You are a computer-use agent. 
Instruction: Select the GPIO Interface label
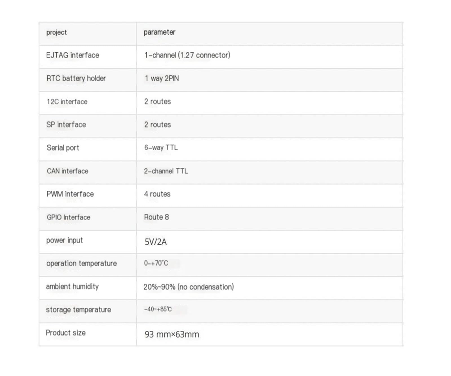click(68, 217)
